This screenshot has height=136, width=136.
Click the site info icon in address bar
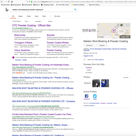coord(27,2)
